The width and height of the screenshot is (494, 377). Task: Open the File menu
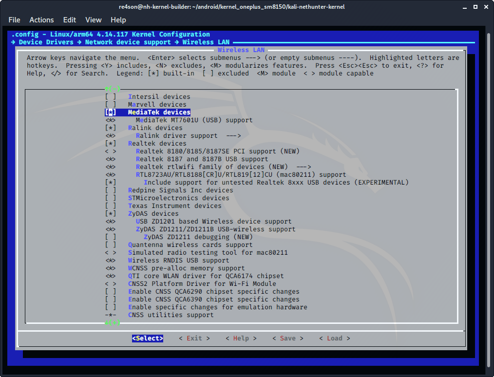click(x=14, y=20)
